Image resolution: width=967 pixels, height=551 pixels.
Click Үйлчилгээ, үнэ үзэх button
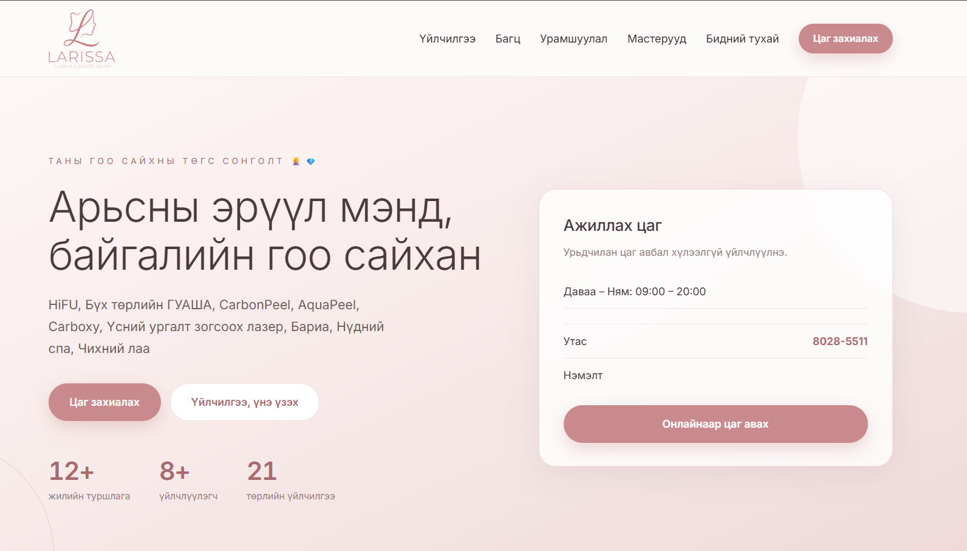coord(245,402)
